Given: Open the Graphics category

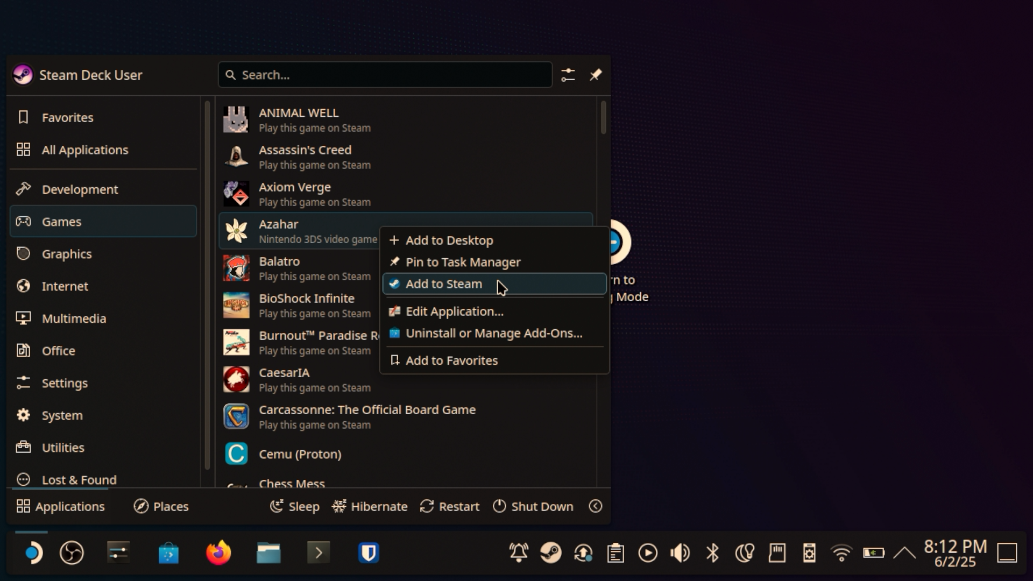Looking at the screenshot, I should 103,253.
